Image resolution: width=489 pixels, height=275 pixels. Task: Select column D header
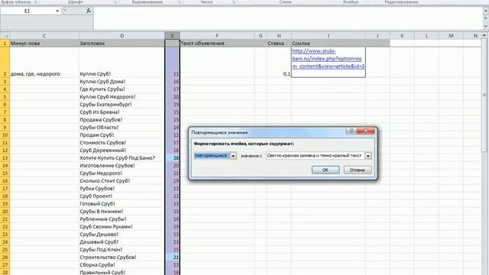[121, 36]
